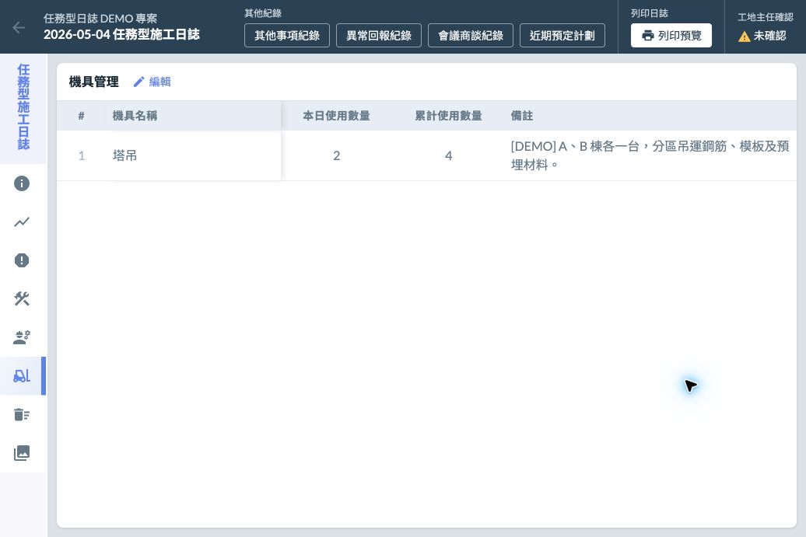Click the [DEMO] remark text for 塔吊
This screenshot has width=806, height=537.
pos(650,155)
